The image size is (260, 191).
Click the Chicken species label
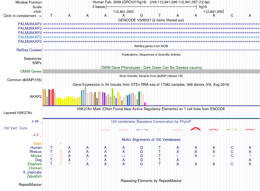35,168
